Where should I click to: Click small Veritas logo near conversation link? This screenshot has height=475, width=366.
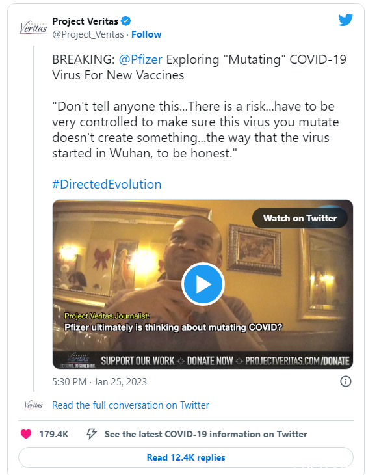coord(34,405)
